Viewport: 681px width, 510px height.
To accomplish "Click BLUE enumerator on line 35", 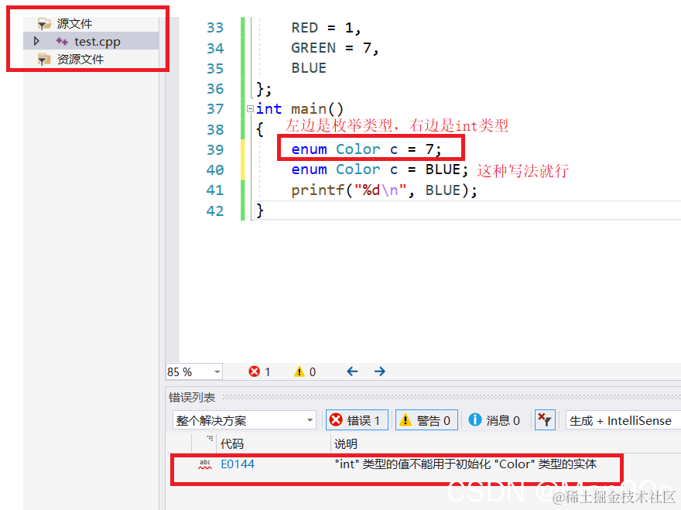I will [309, 68].
